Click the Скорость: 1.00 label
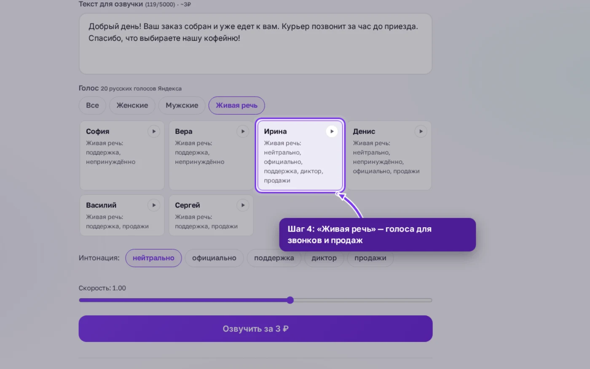The height and width of the screenshot is (369, 590). click(x=102, y=288)
